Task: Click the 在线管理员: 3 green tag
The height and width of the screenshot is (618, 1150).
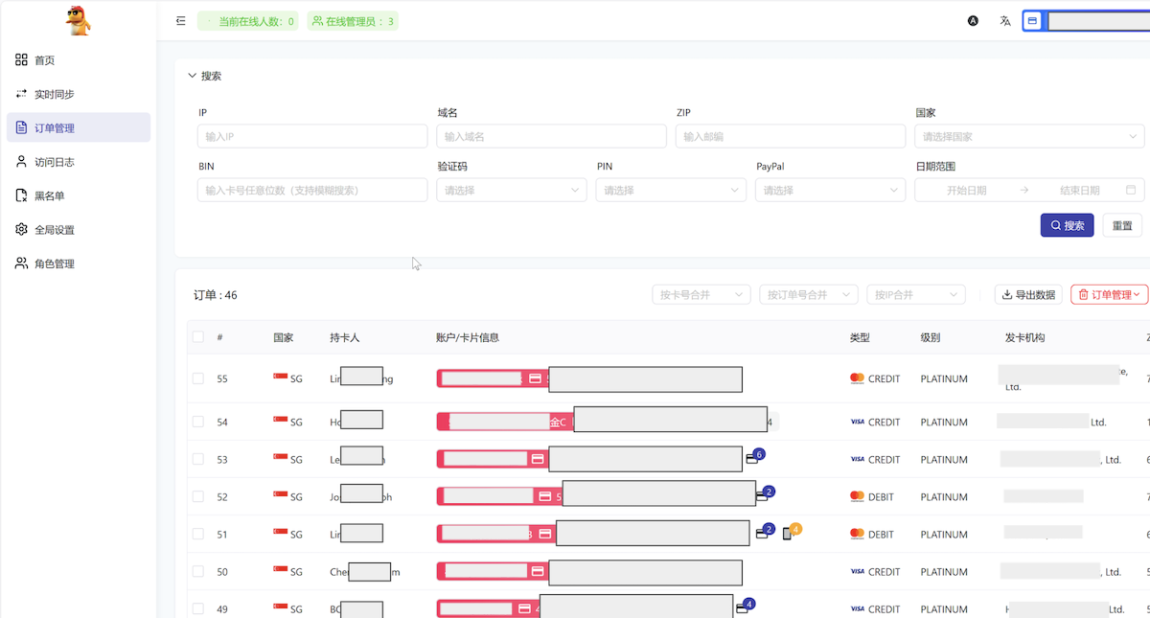Action: pyautogui.click(x=353, y=21)
